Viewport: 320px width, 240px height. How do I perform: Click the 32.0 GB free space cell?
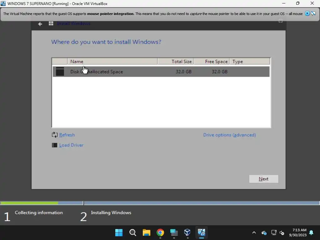[220, 72]
